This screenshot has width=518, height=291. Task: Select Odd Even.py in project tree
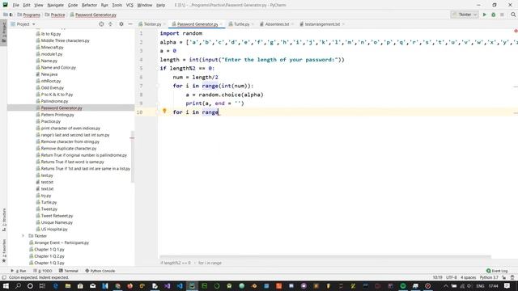pos(52,87)
